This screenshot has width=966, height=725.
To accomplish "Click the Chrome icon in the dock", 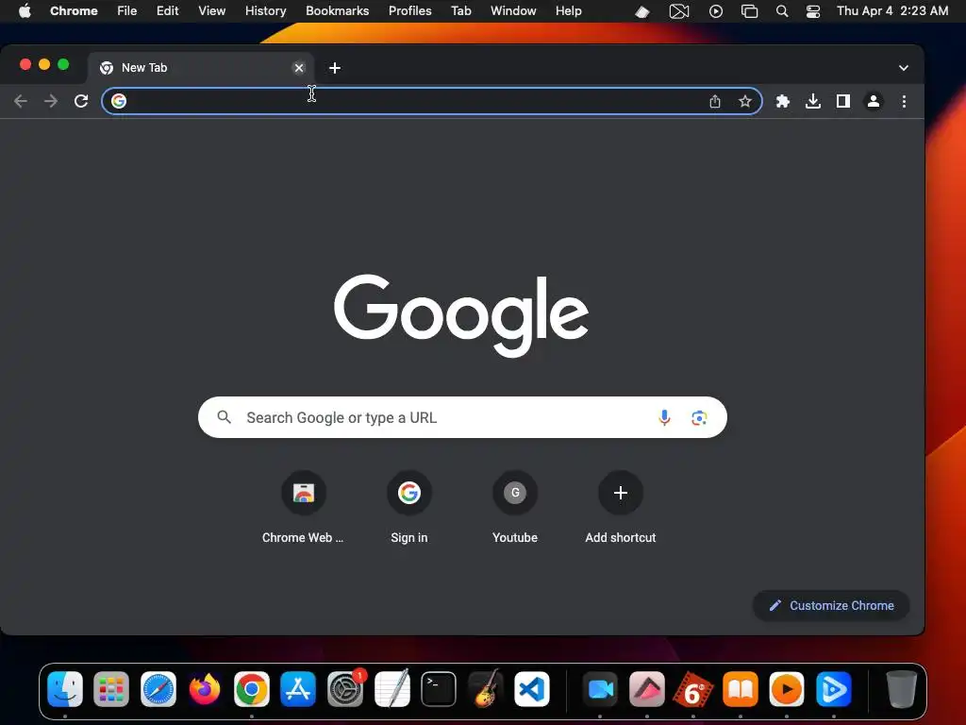I will [x=251, y=689].
